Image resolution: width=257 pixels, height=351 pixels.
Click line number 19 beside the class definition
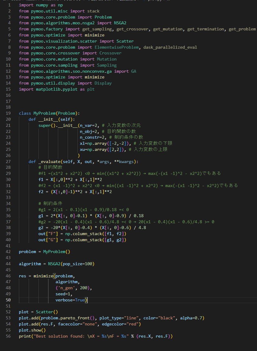(8, 113)
